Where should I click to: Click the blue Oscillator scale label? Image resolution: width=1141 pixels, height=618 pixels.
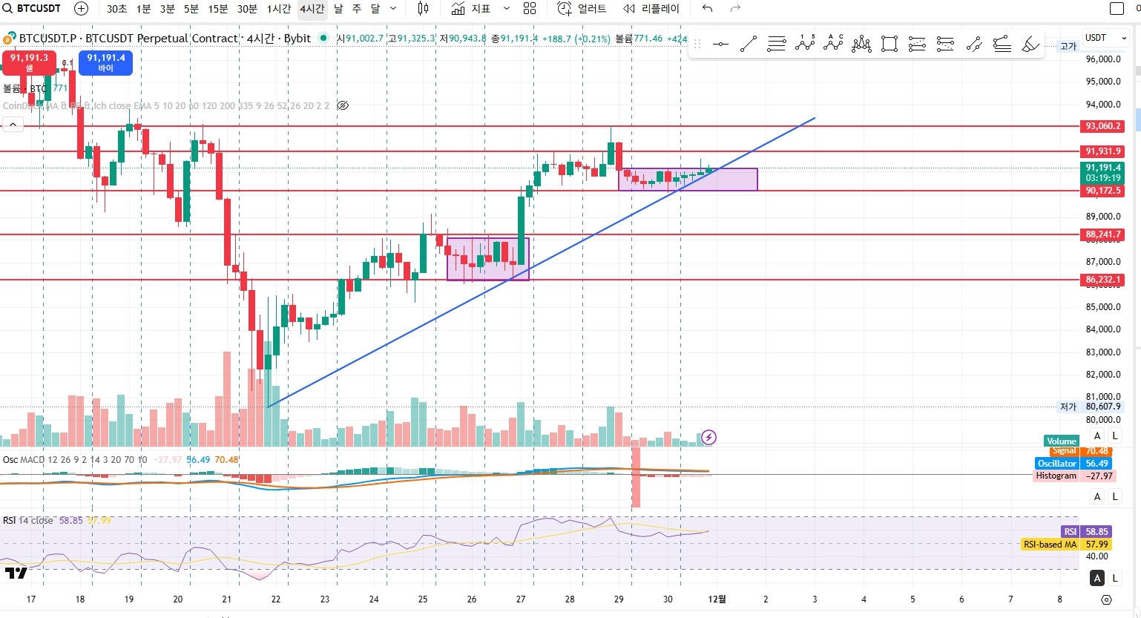tap(1057, 464)
